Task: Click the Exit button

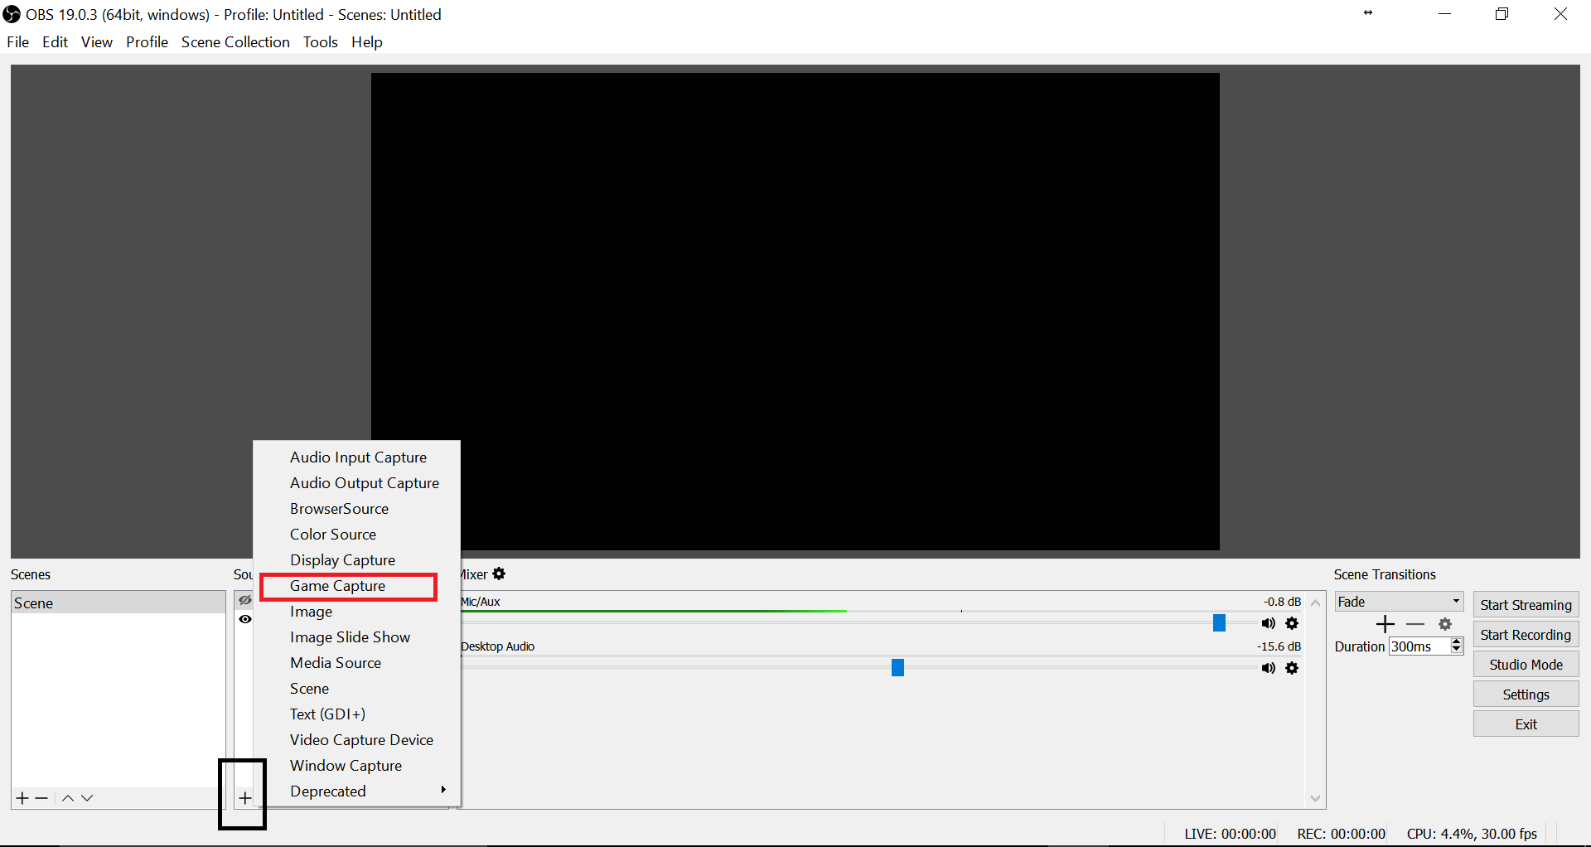Action: point(1526,724)
